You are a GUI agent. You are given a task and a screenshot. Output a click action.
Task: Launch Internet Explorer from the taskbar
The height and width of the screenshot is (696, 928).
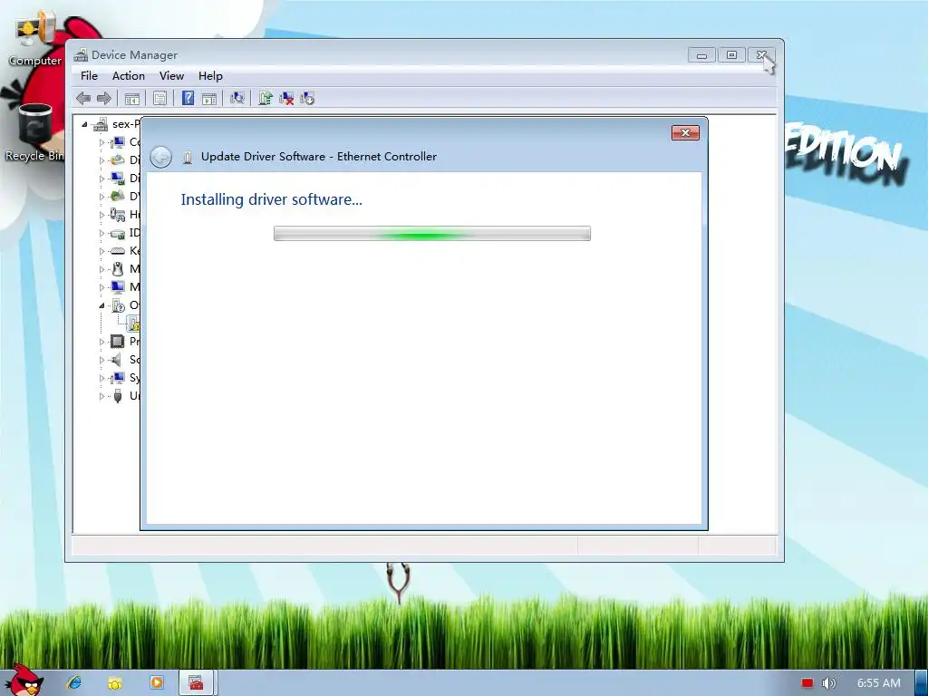(74, 682)
